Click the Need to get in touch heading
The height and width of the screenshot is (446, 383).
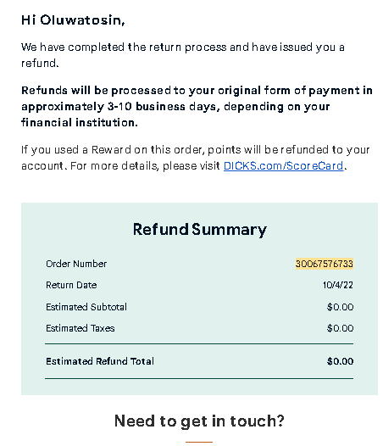[199, 421]
